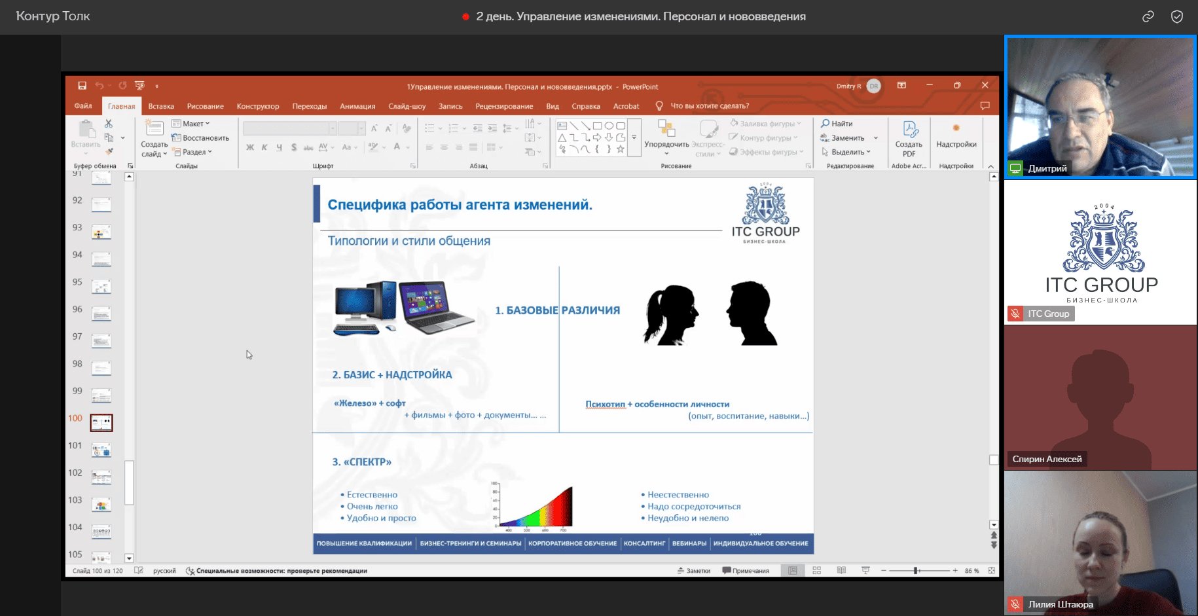The width and height of the screenshot is (1198, 616).
Task: Open the Найти search tool
Action: click(837, 124)
